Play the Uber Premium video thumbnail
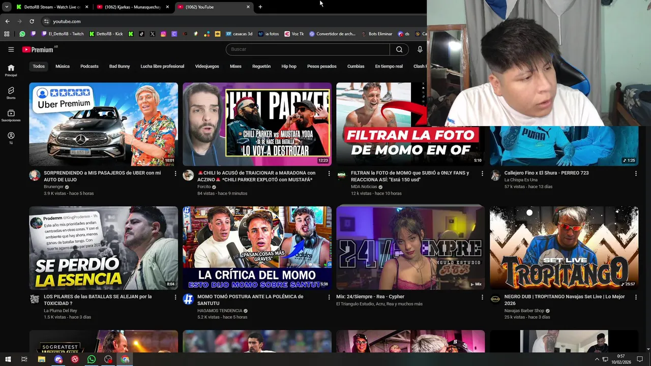 [x=104, y=124]
